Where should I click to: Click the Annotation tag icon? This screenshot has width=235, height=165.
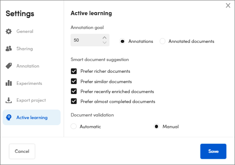click(9, 66)
